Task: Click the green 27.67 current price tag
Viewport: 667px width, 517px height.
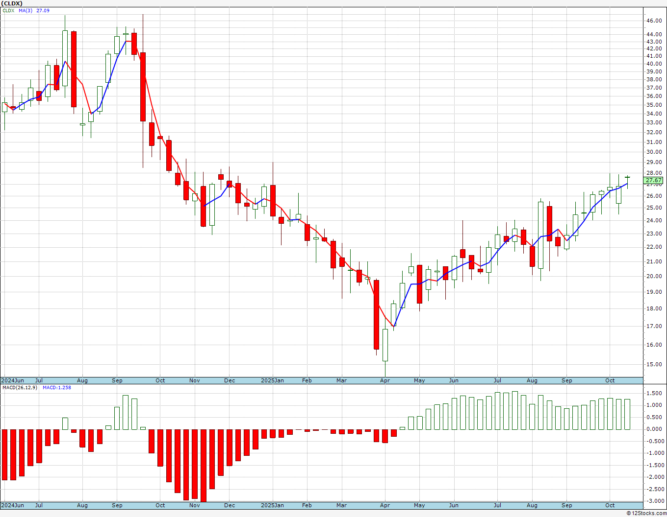Action: click(x=654, y=181)
